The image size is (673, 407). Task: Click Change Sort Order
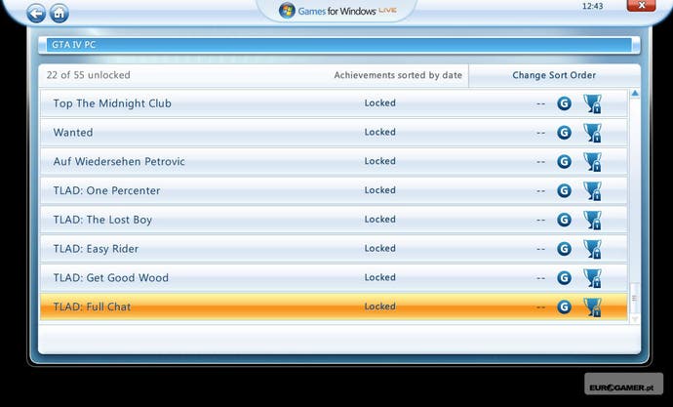554,75
